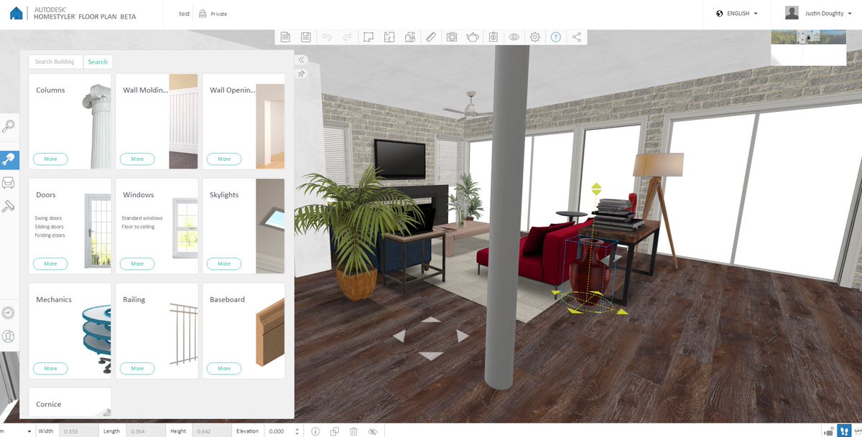This screenshot has height=437, width=862.
Task: Delete the selected object with trash icon
Action: (x=353, y=431)
